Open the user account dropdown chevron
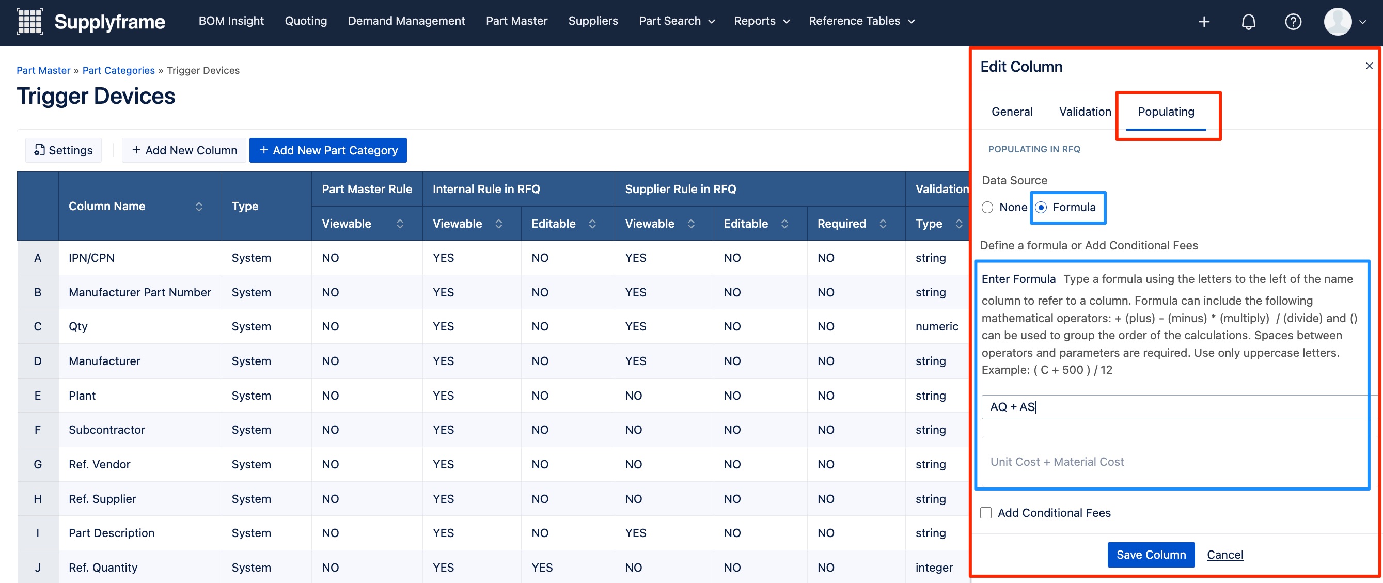The image size is (1383, 583). 1362,22
